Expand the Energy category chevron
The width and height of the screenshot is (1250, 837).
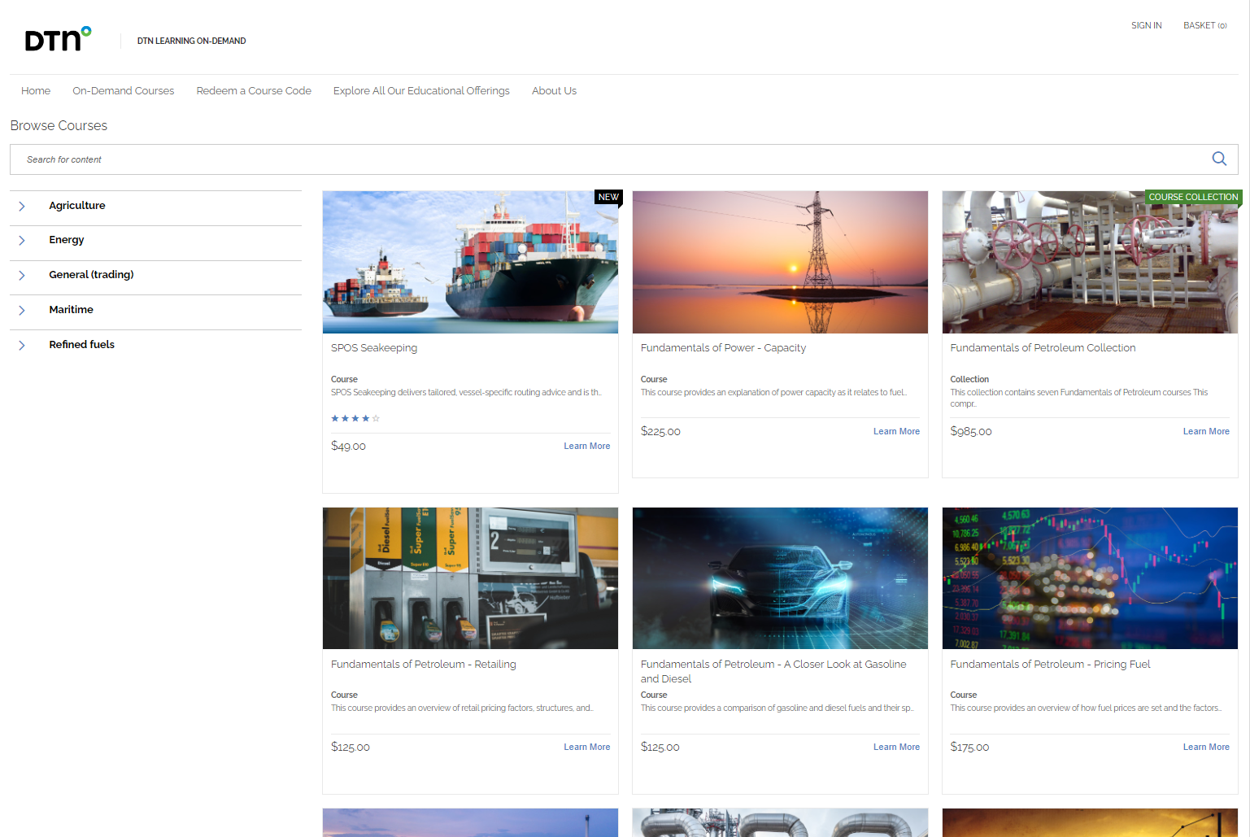(22, 241)
